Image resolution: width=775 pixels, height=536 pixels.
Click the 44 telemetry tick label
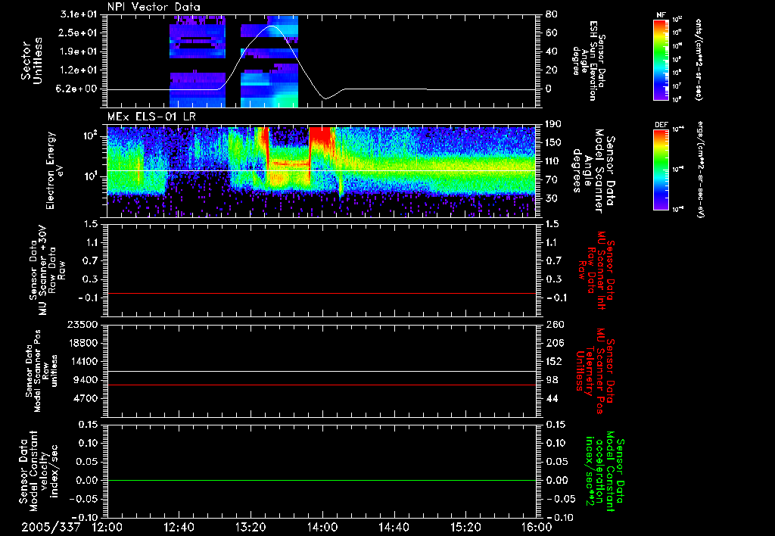coord(552,398)
